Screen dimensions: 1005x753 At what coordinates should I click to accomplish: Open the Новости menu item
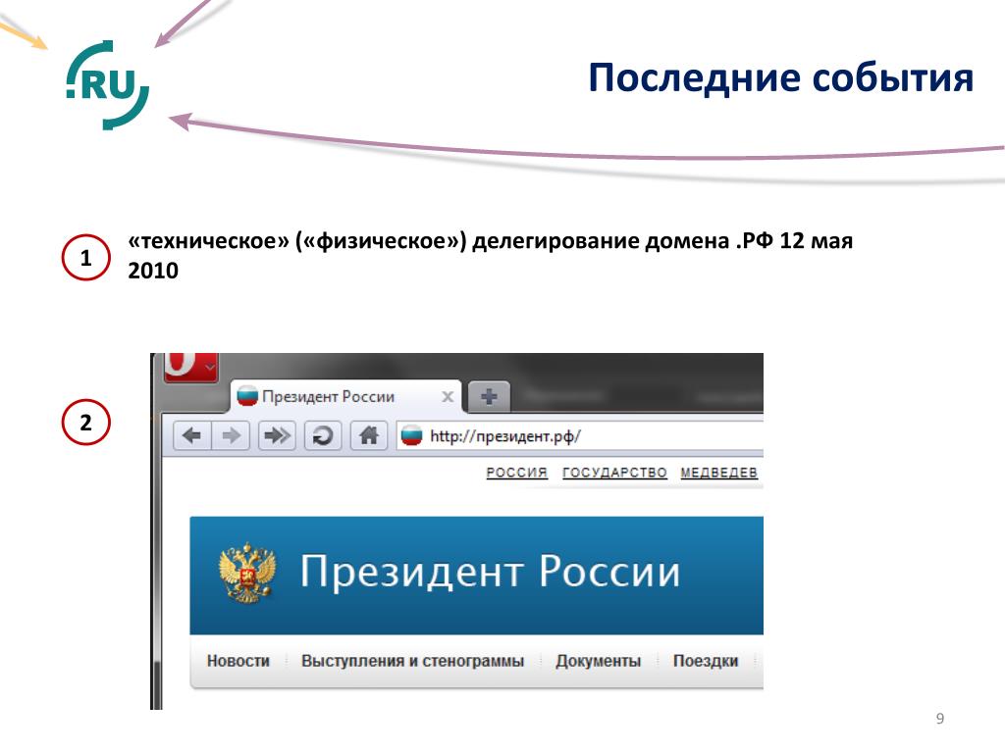[238, 661]
